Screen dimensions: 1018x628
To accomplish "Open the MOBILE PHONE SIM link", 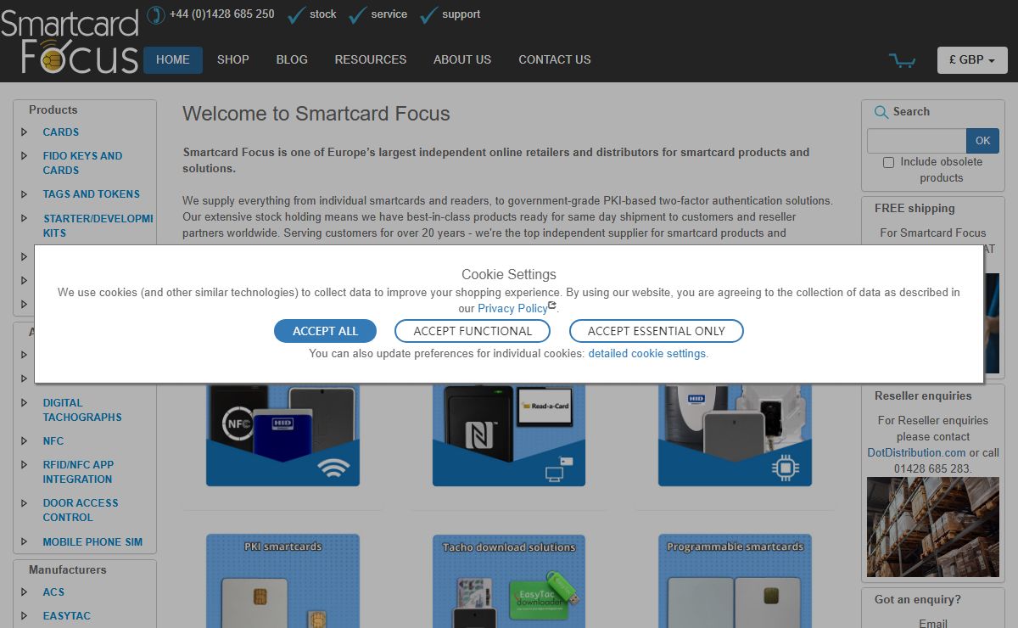I will click(x=92, y=542).
